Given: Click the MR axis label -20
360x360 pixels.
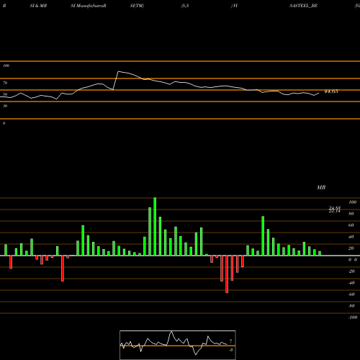Looking at the screenshot, I should click(x=351, y=271).
